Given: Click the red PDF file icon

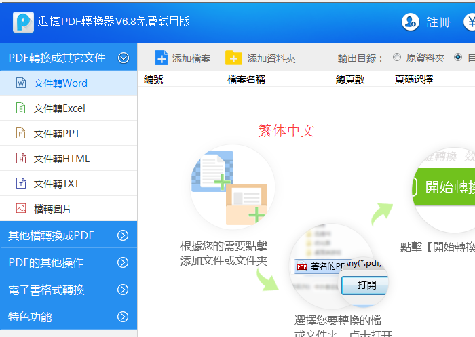Looking at the screenshot, I should 302,266.
